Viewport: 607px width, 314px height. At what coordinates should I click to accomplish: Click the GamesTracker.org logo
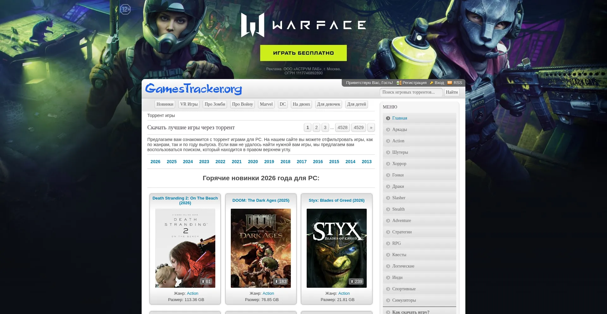(x=193, y=89)
